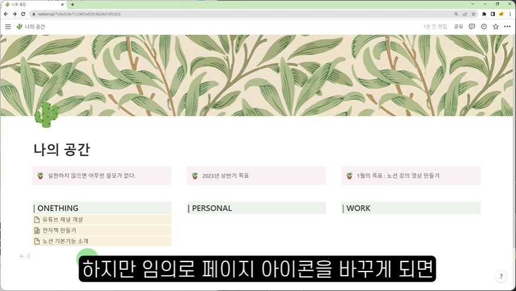Viewport: 516px width, 291px height.
Task: Go forward with browser forward arrow
Action: click(14, 14)
